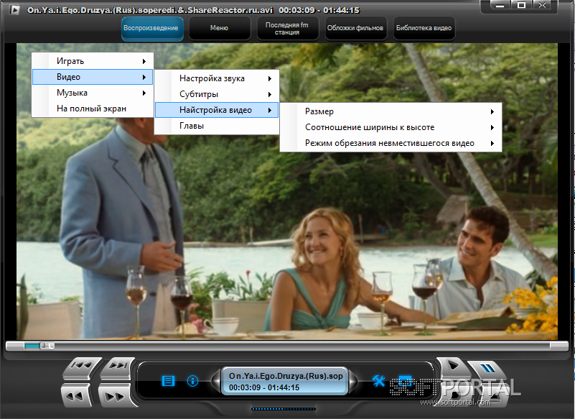Click the right arrow beside the title display
575x419 pixels.
coord(352,381)
